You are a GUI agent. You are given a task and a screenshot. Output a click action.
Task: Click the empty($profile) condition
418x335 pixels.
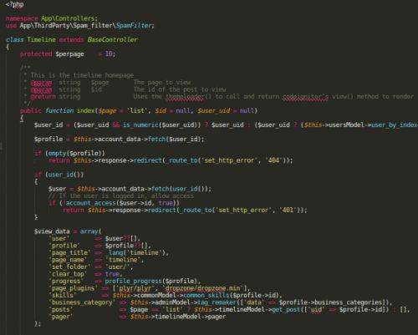pos(75,153)
